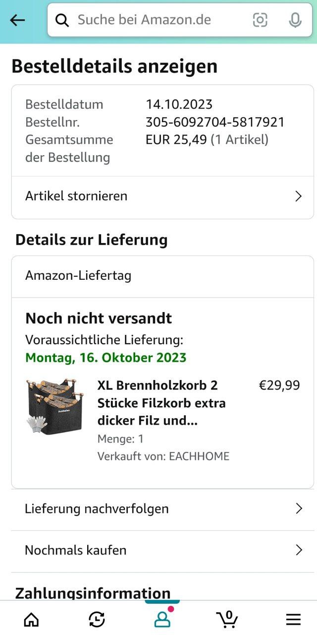Tap Nochmals kaufen entry

[x=75, y=550]
